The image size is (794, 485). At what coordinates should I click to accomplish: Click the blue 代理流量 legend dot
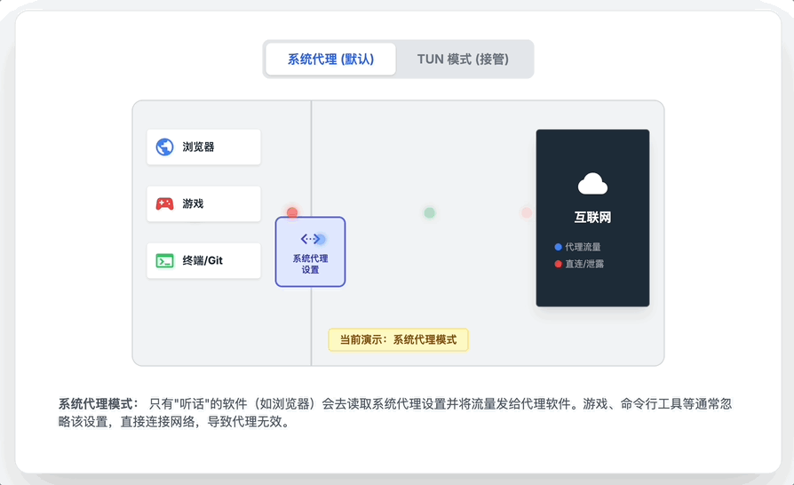[x=558, y=247]
